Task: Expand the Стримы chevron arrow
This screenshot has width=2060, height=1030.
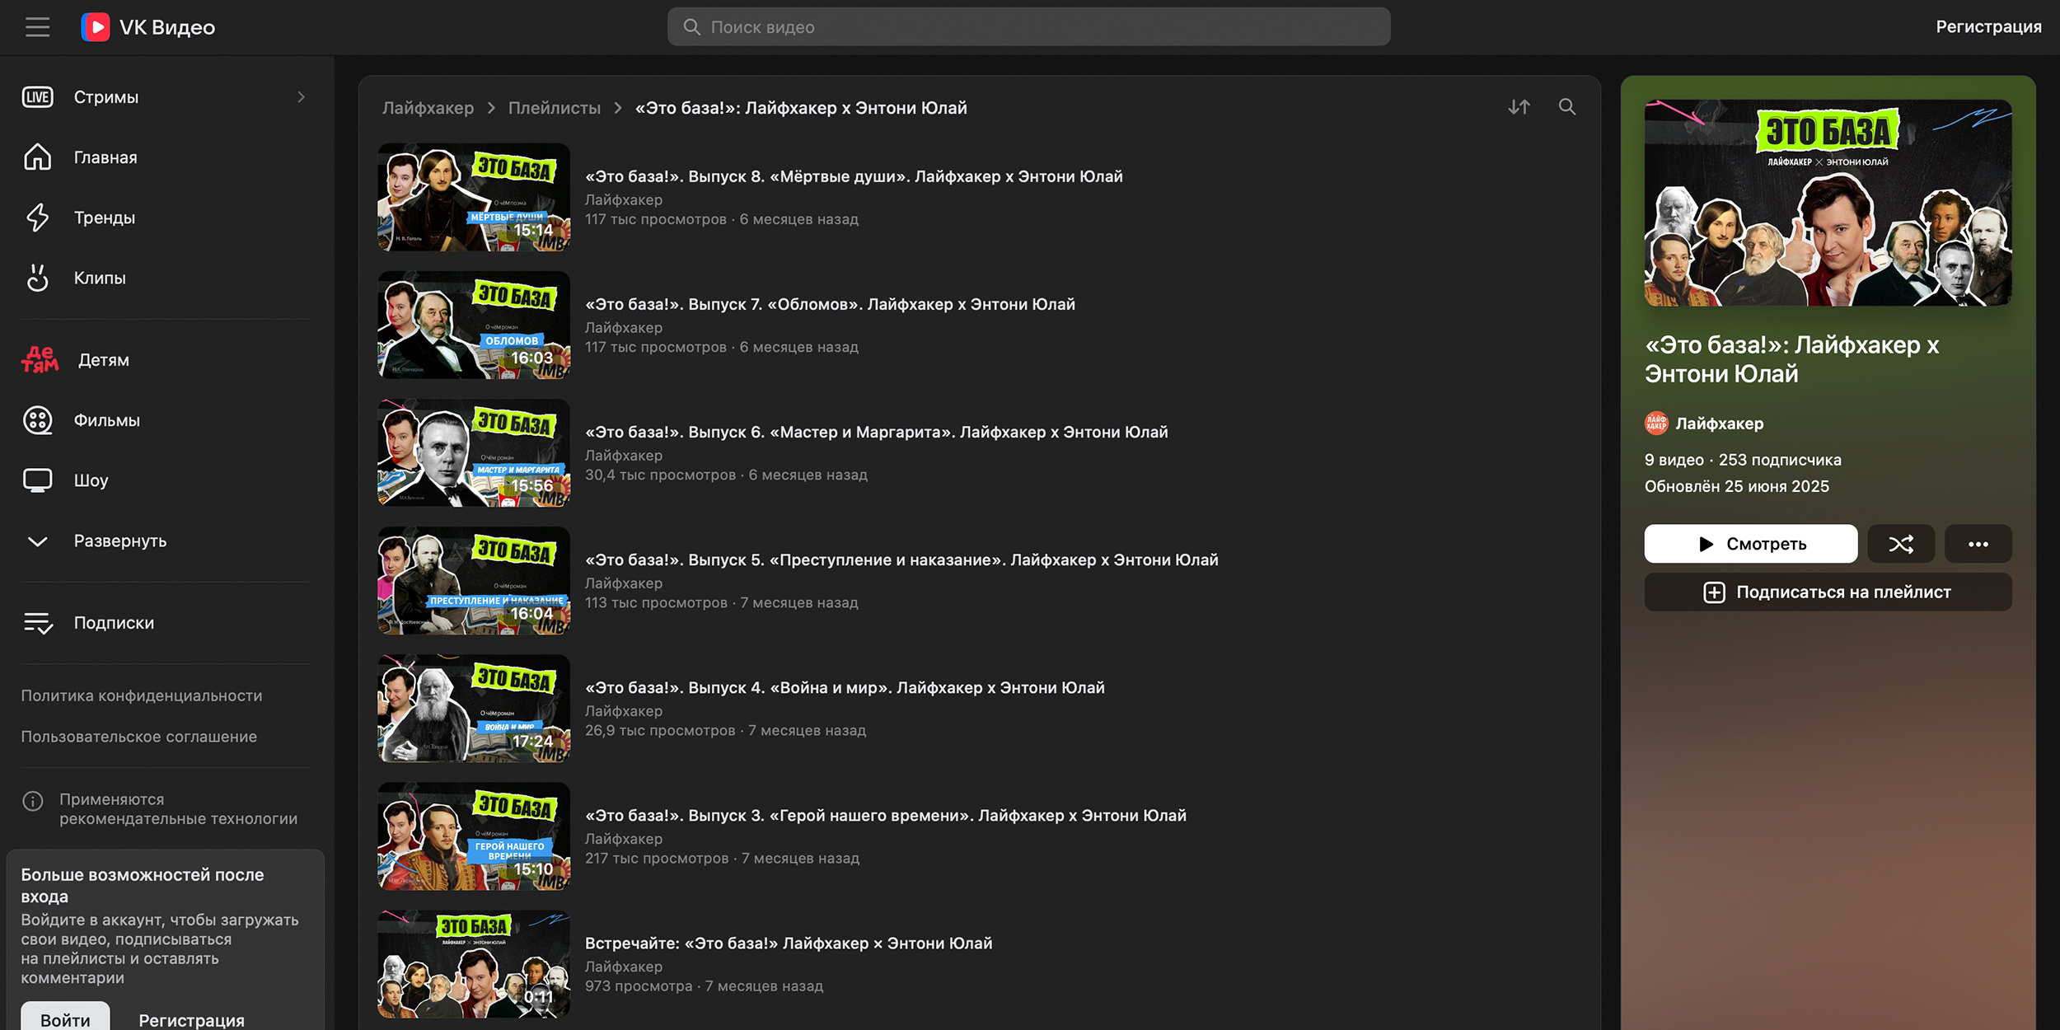Action: point(301,97)
